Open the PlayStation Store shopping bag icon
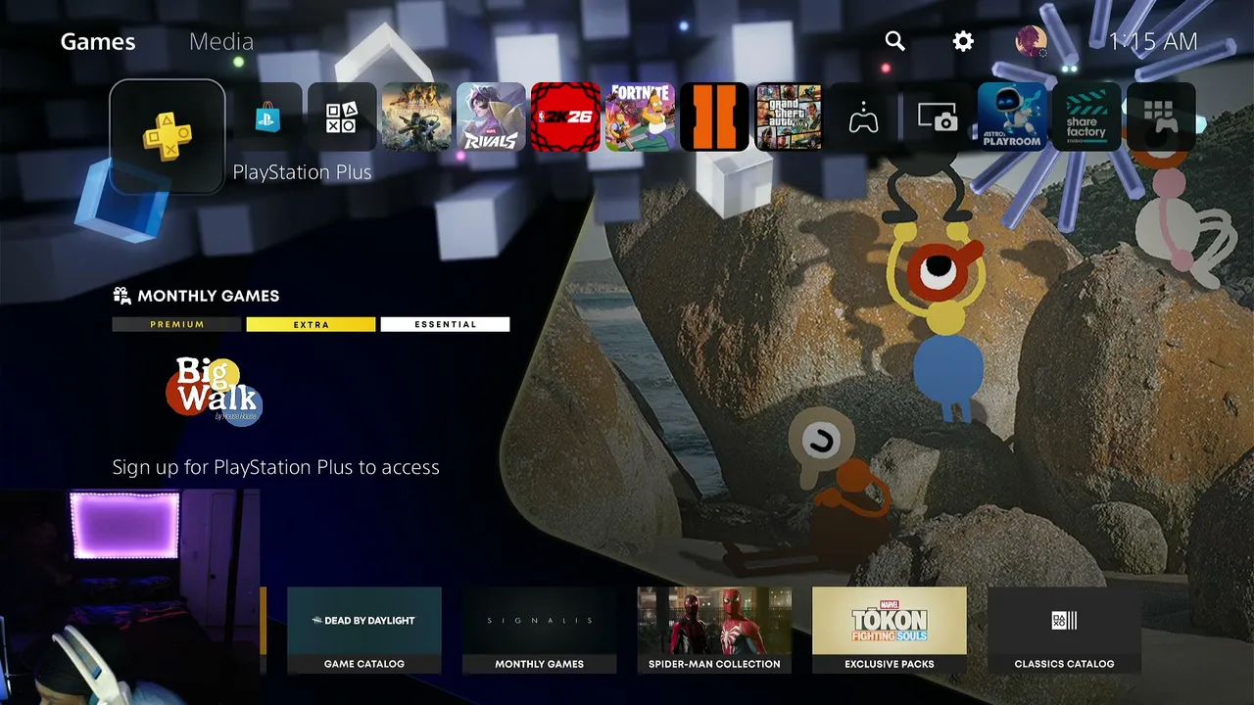This screenshot has width=1254, height=705. tap(267, 117)
